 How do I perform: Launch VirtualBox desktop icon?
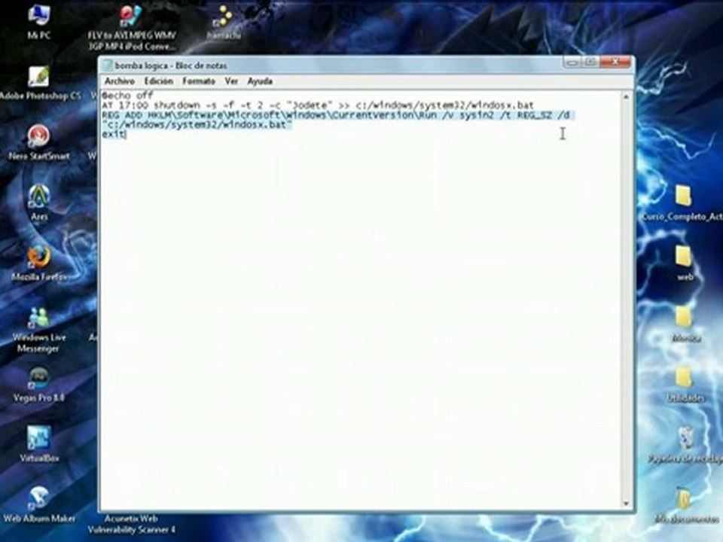pyautogui.click(x=39, y=444)
